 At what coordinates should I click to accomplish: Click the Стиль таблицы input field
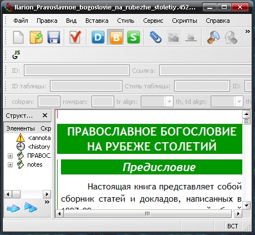coord(202,86)
